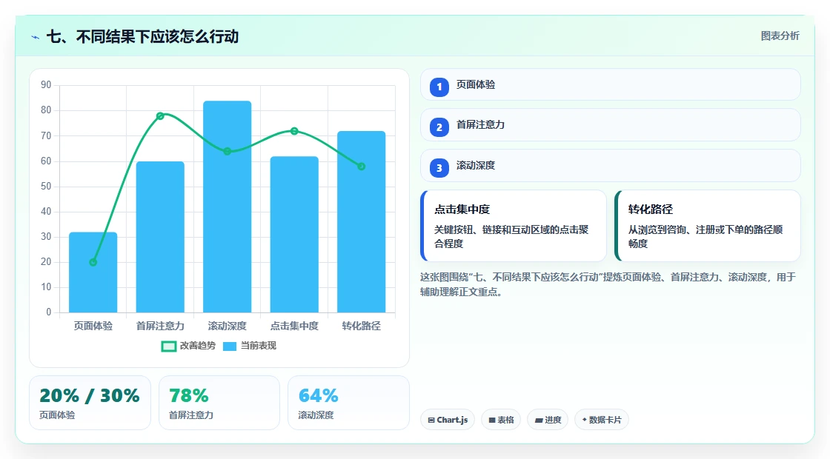Click the 关键按钮、链接和互动区域 description text
This screenshot has width=830, height=459.
511,237
